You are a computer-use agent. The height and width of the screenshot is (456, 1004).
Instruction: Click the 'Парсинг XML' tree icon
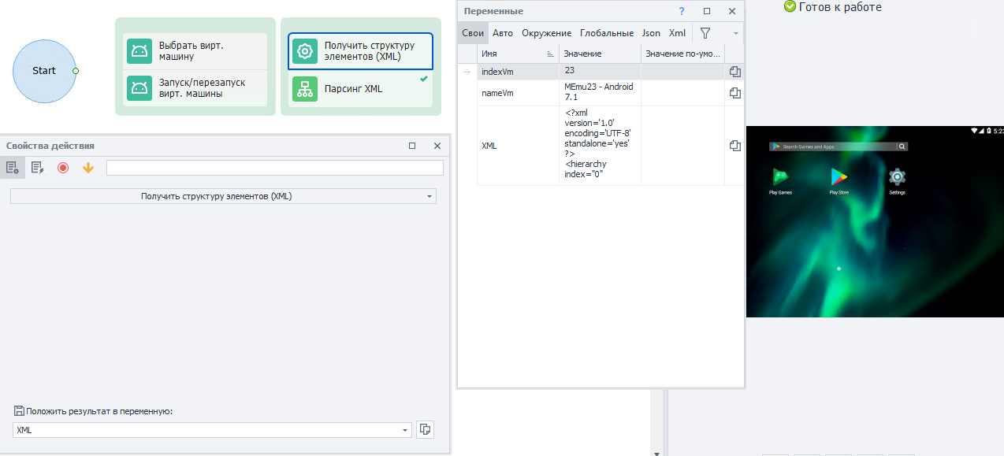[x=305, y=89]
